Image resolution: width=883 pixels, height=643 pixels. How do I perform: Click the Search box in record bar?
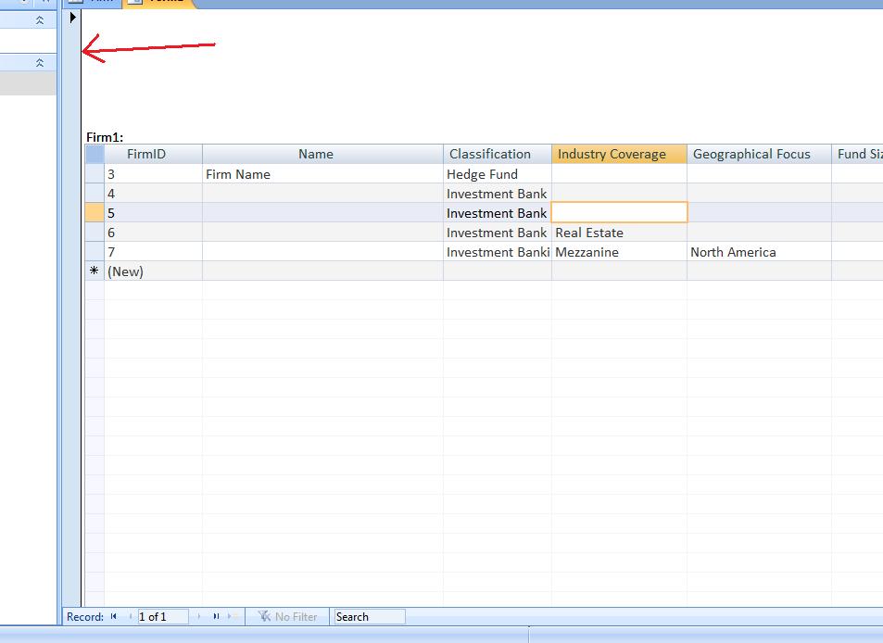(369, 616)
